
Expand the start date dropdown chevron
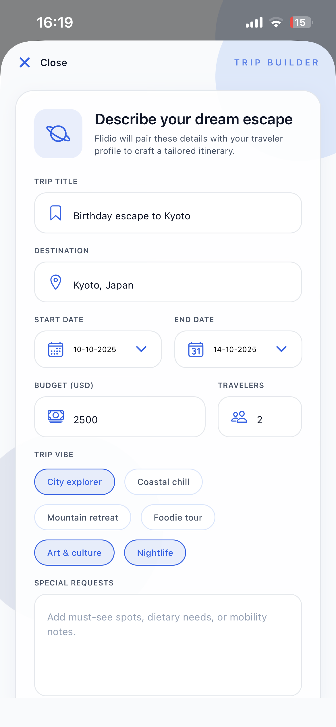(141, 349)
